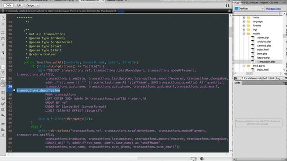Switch to the Snippets panel tab
This screenshot has height=161, width=287.
click(263, 3)
